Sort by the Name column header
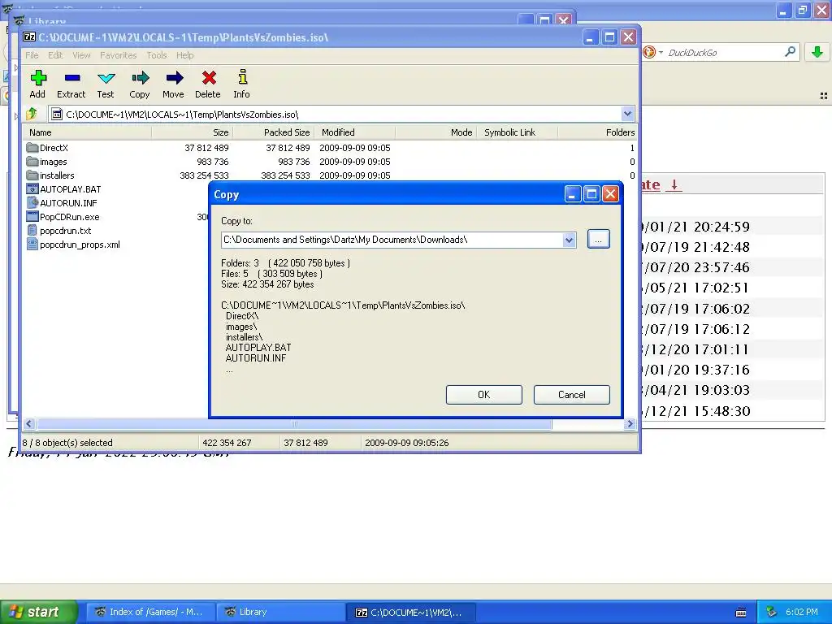832x624 pixels. 88,132
